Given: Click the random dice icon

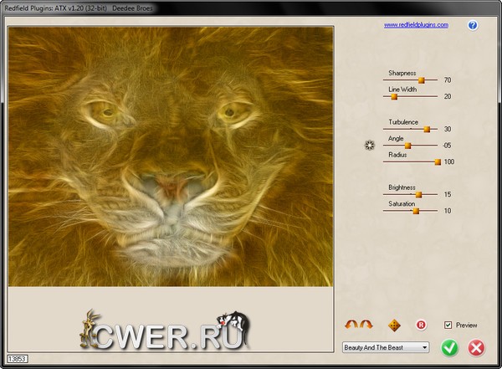Looking at the screenshot, I should (394, 325).
